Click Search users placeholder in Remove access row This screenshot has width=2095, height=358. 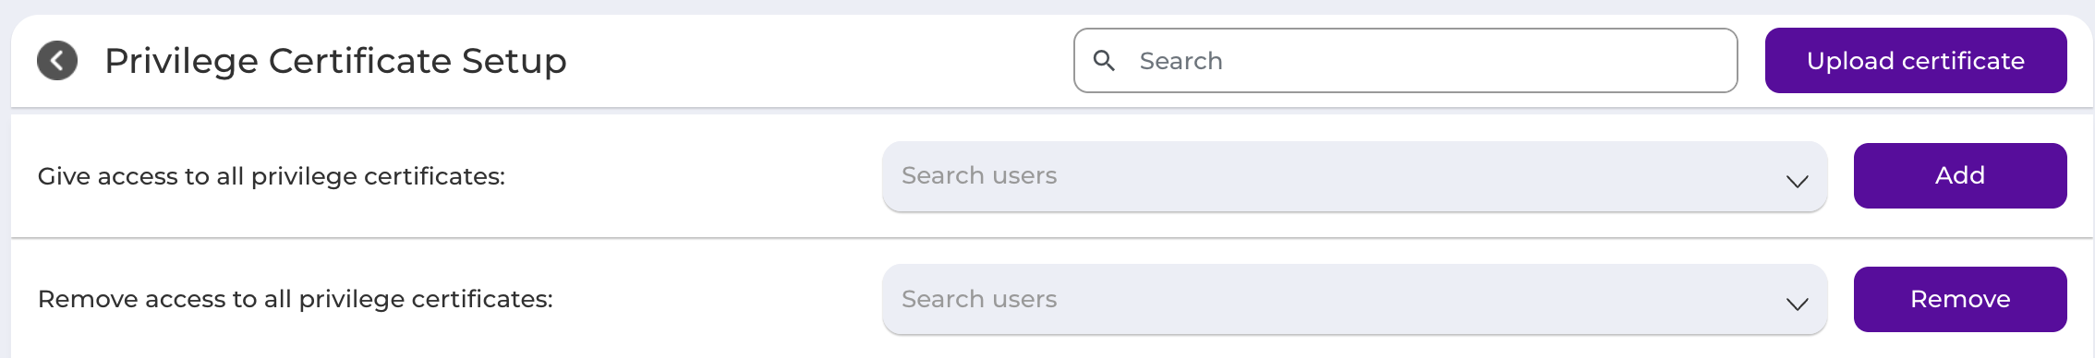pyautogui.click(x=979, y=299)
